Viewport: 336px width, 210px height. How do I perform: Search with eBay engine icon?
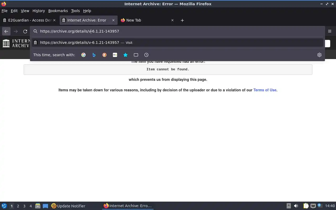click(x=115, y=55)
